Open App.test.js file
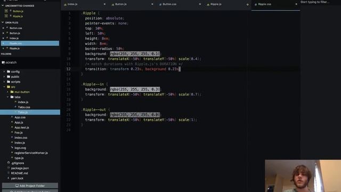Viewport: 341px width, 192px height. (x=22, y=127)
